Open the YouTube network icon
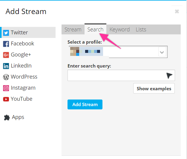Screen dimensions: 187x159 point(6,99)
